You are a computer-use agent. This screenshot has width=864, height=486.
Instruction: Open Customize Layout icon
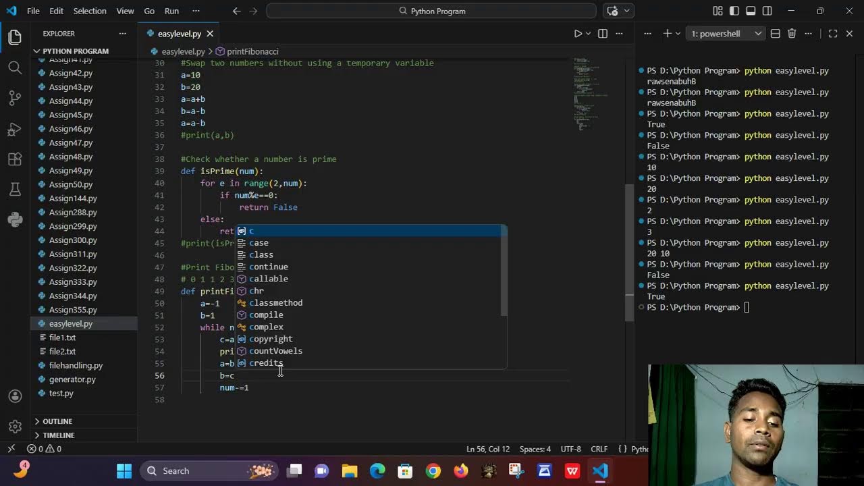(718, 11)
